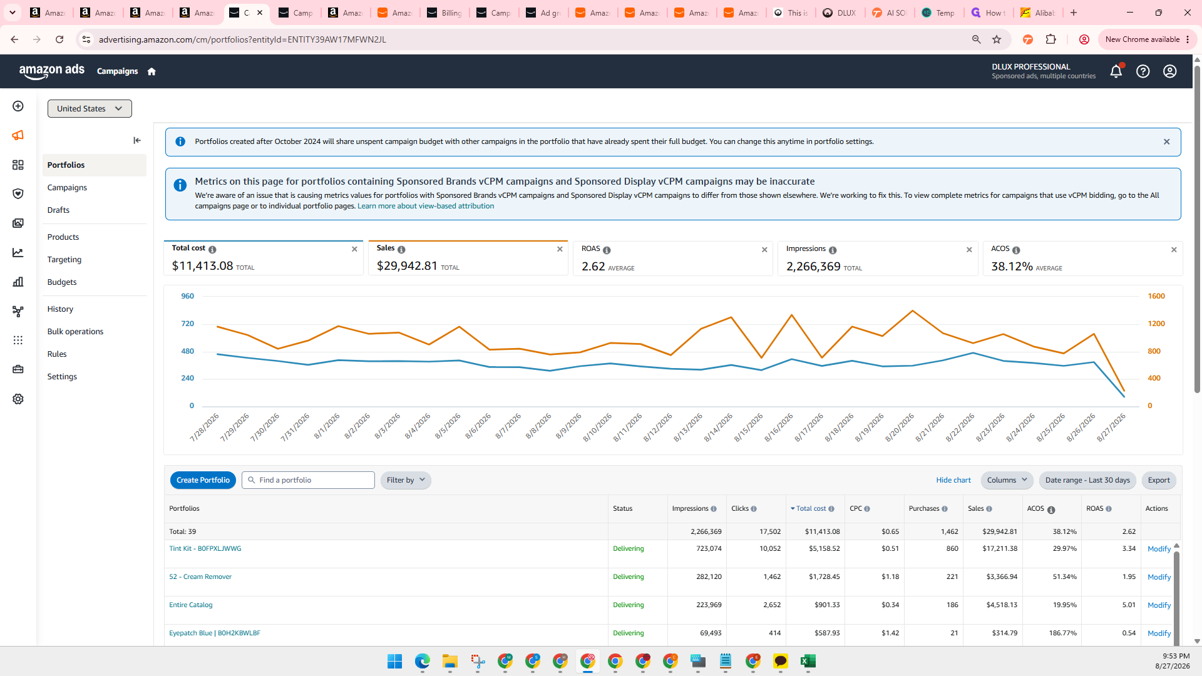Select Campaigns in side navigation

pos(67,188)
